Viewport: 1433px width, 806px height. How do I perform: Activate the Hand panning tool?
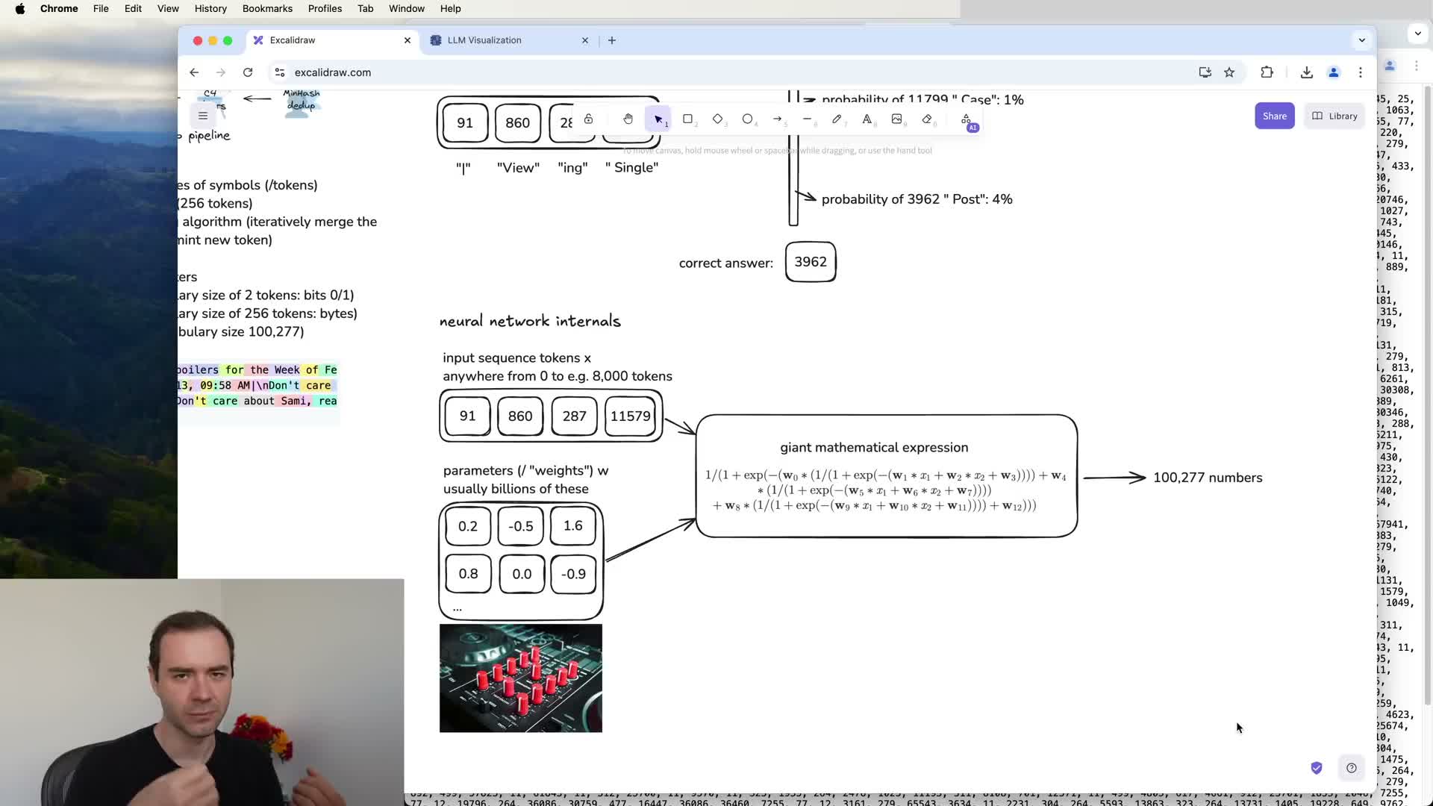click(628, 119)
